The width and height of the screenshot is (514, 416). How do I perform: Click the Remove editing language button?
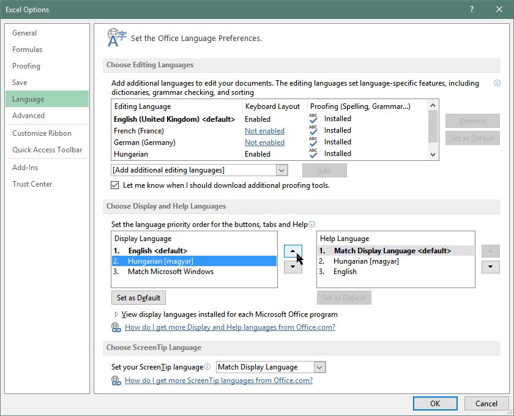(x=472, y=121)
